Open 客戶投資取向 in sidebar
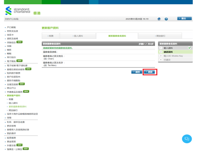The width and height of the screenshot is (201, 151). pos(14,77)
